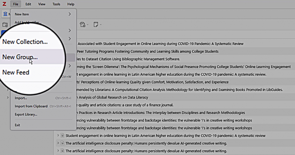Screen dimensions: 295x155
Task: Click the Add Attachment toolbar icon
Action: (x=83, y=24)
